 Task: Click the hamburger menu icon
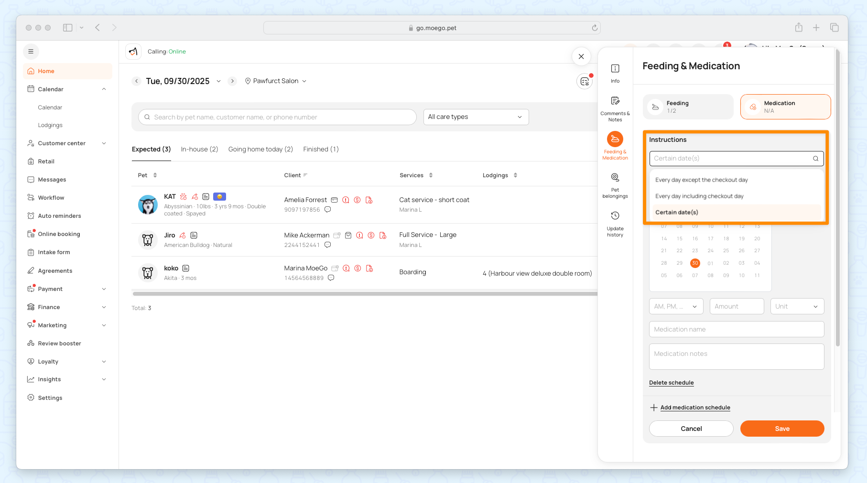pos(31,52)
